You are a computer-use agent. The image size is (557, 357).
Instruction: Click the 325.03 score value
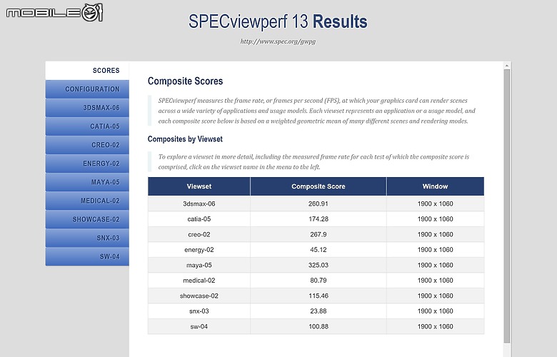(318, 265)
